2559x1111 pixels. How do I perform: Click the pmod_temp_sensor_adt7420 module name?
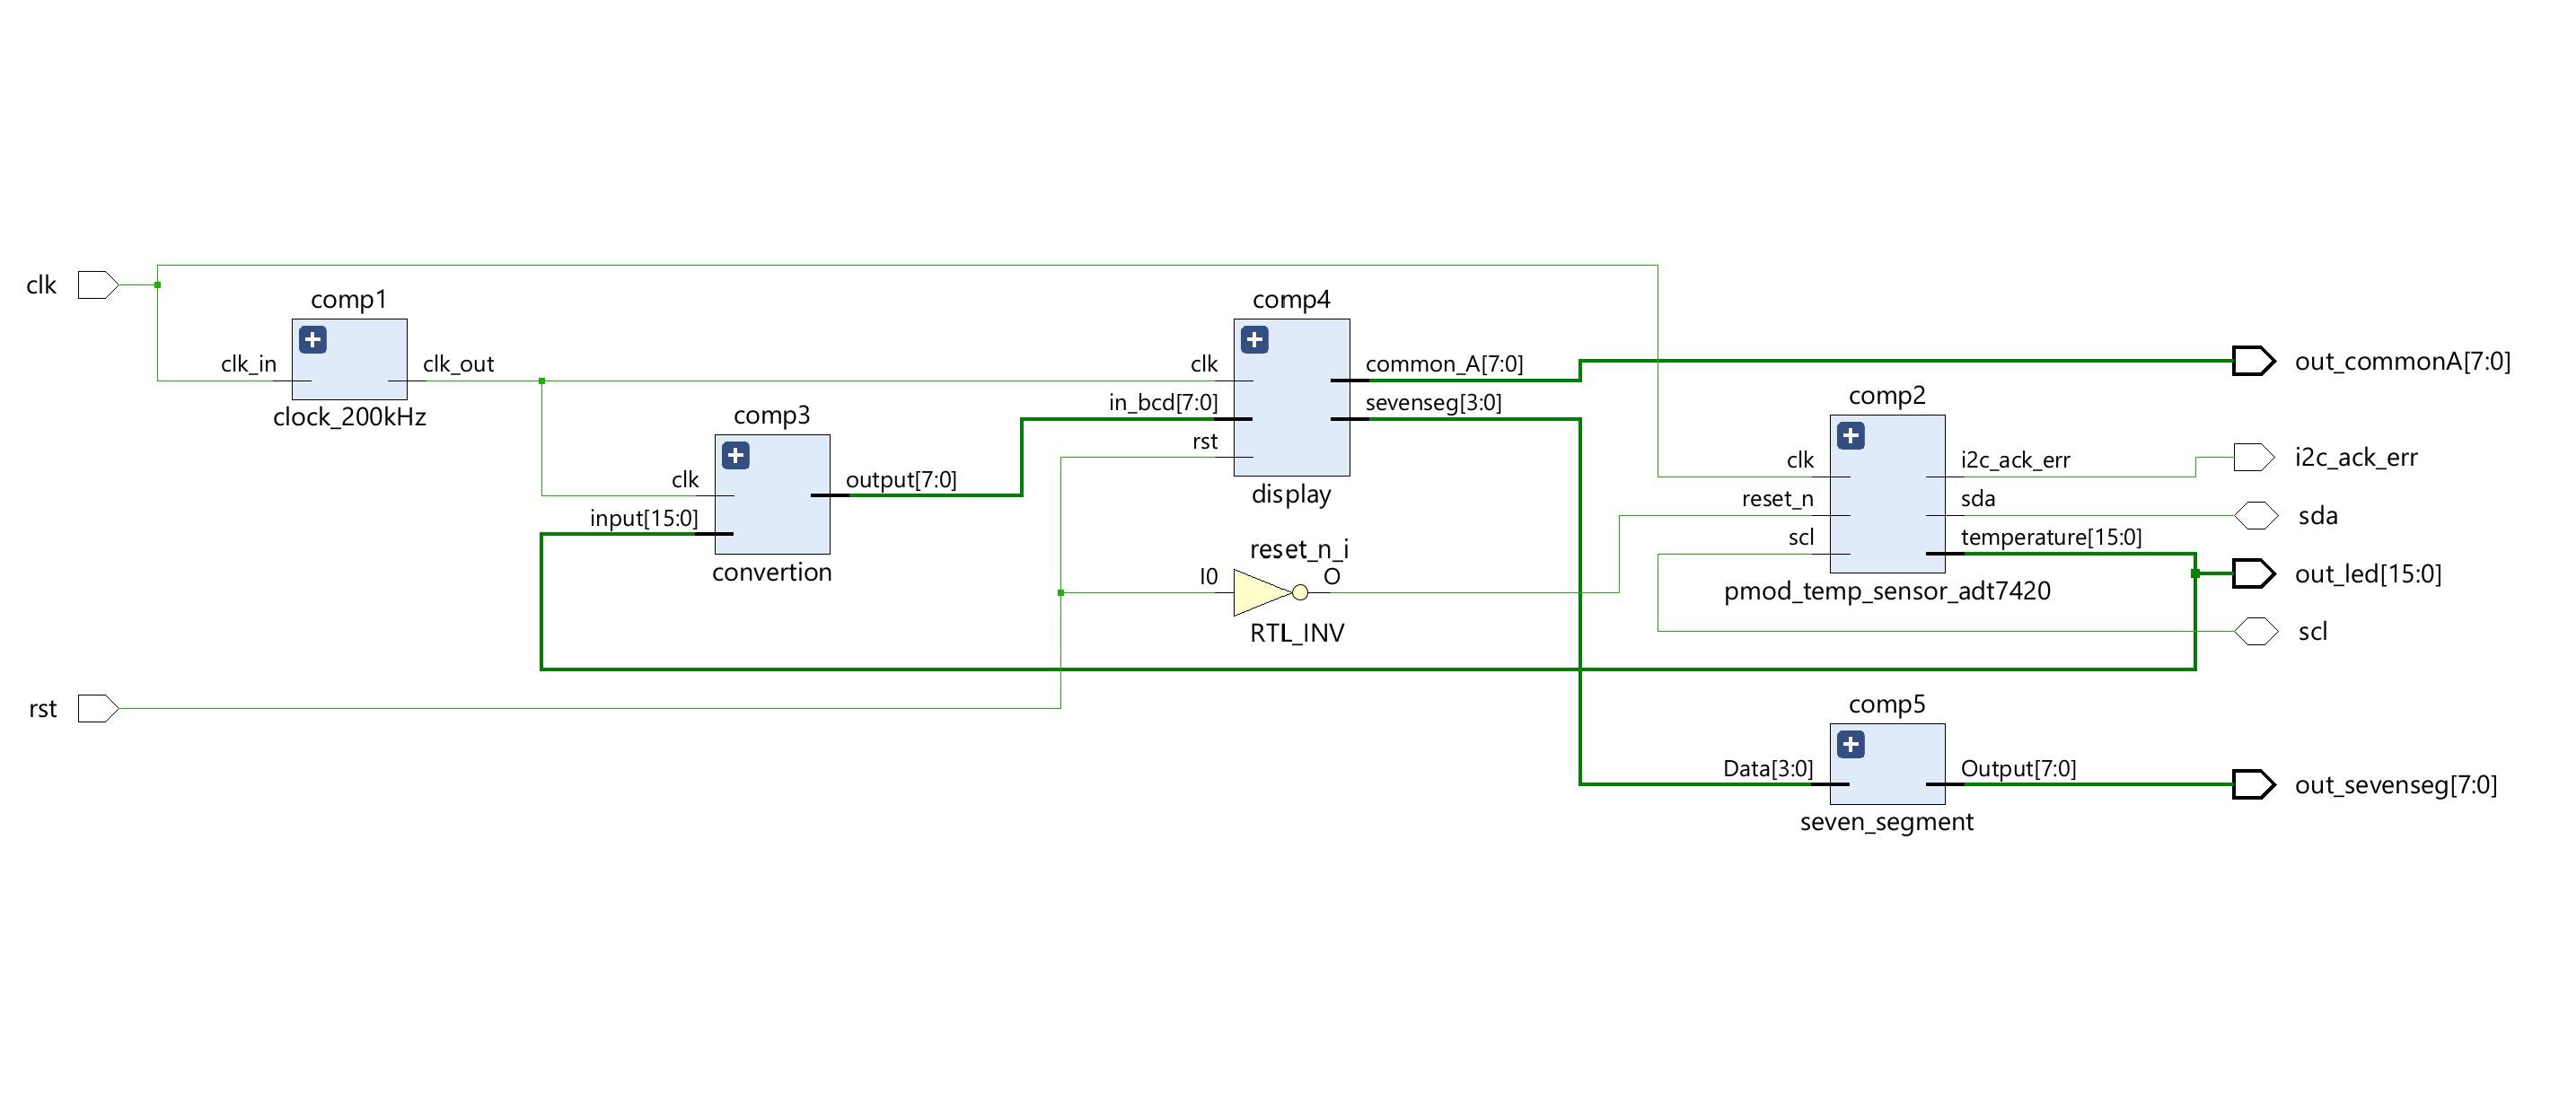pos(1887,591)
